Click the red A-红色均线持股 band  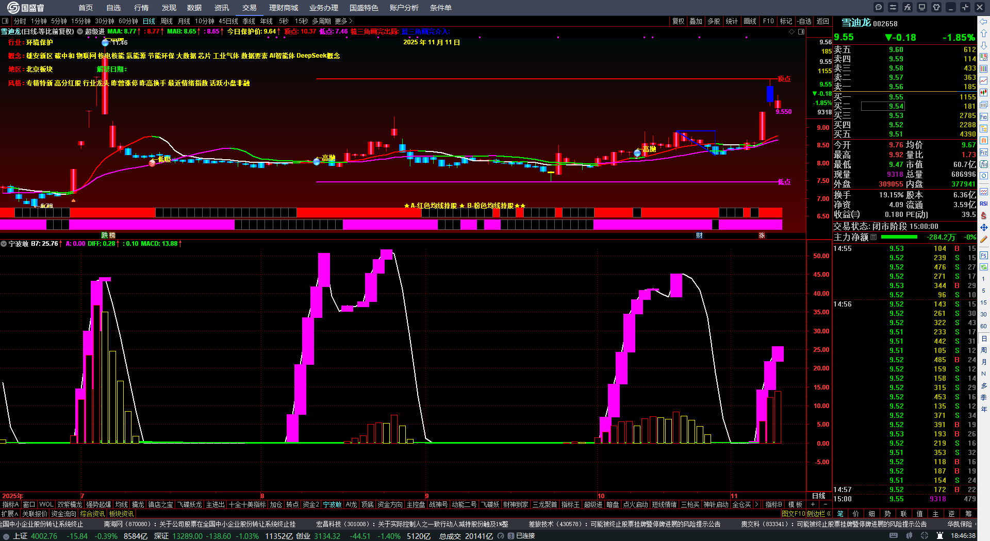(x=391, y=212)
